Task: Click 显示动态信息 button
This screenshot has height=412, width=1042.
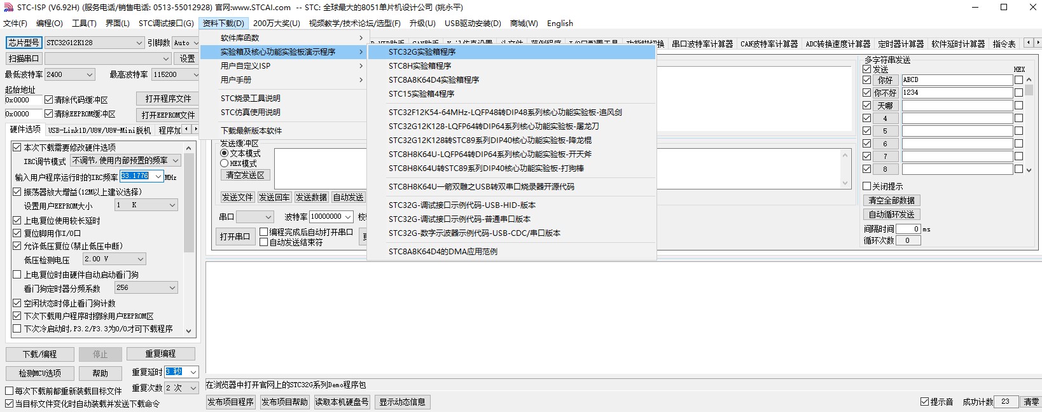Action: 403,402
